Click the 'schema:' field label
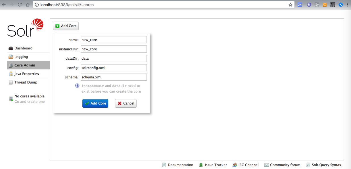 72,77
